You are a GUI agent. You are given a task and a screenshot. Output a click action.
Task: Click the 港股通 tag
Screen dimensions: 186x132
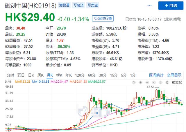(64, 5)
